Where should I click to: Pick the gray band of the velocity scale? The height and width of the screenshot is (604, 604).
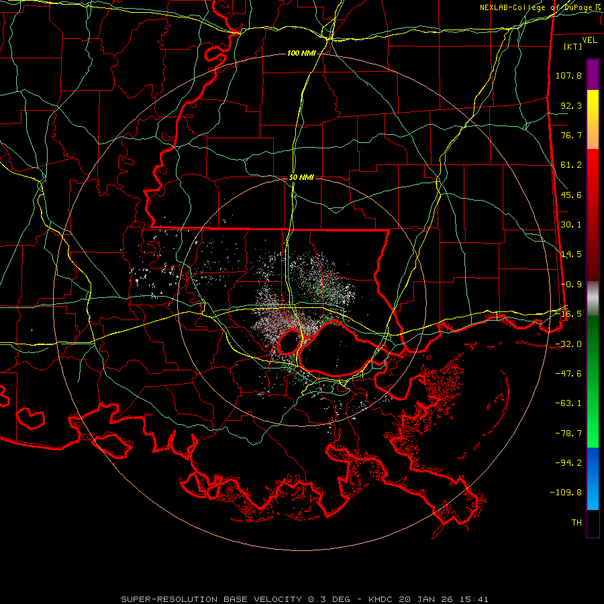click(x=593, y=298)
